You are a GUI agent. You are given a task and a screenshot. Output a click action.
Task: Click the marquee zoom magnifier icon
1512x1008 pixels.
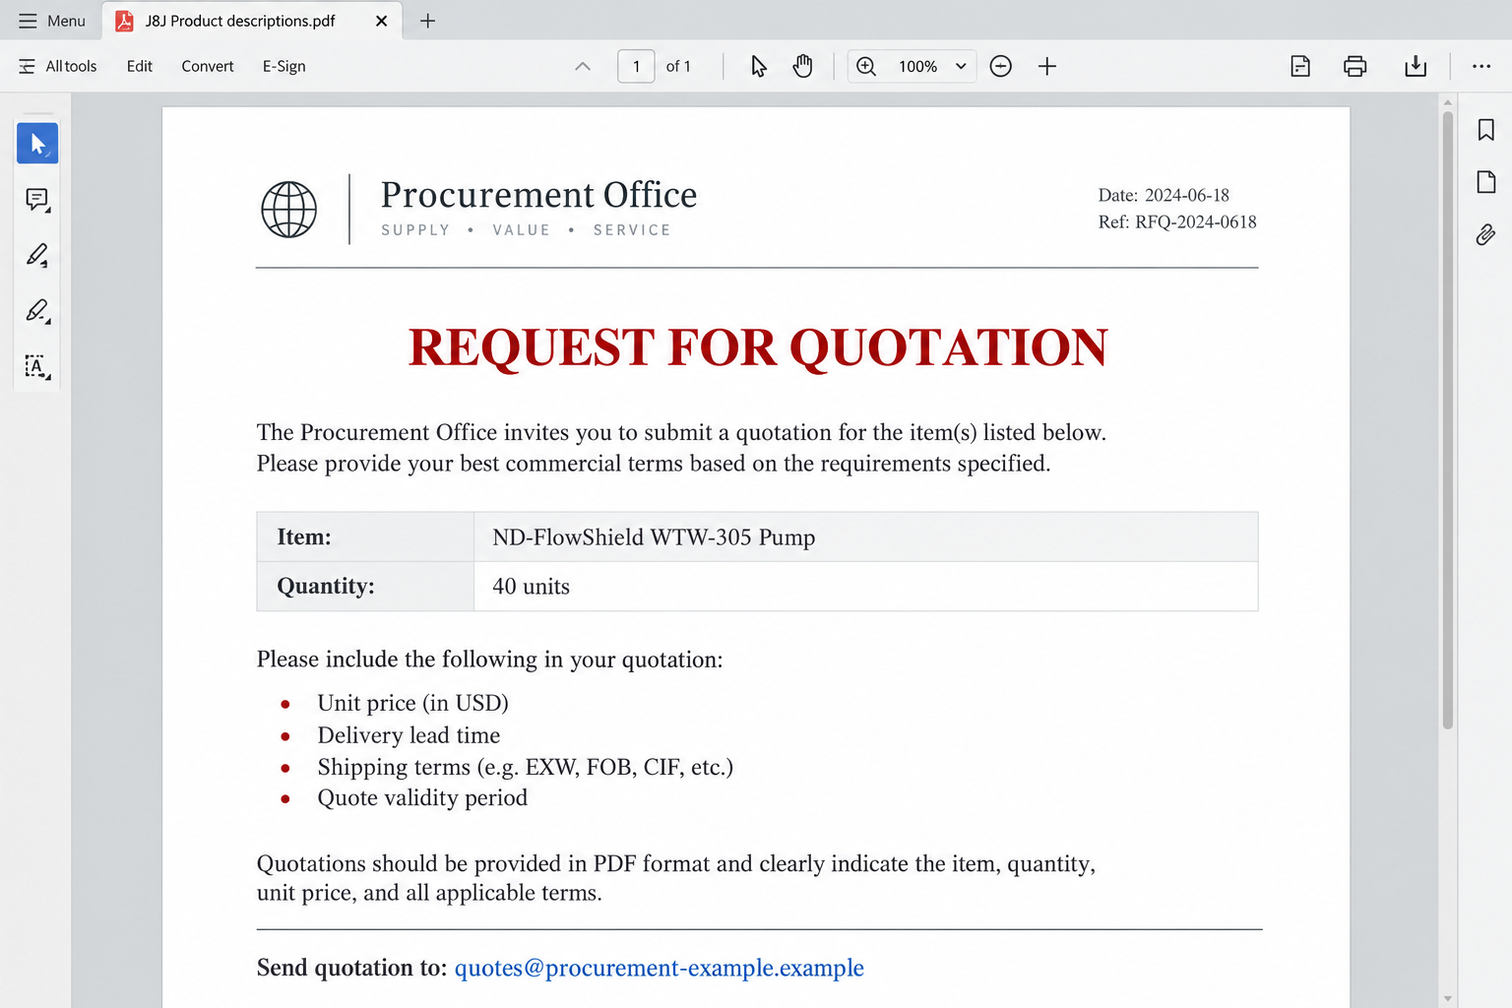coord(866,66)
